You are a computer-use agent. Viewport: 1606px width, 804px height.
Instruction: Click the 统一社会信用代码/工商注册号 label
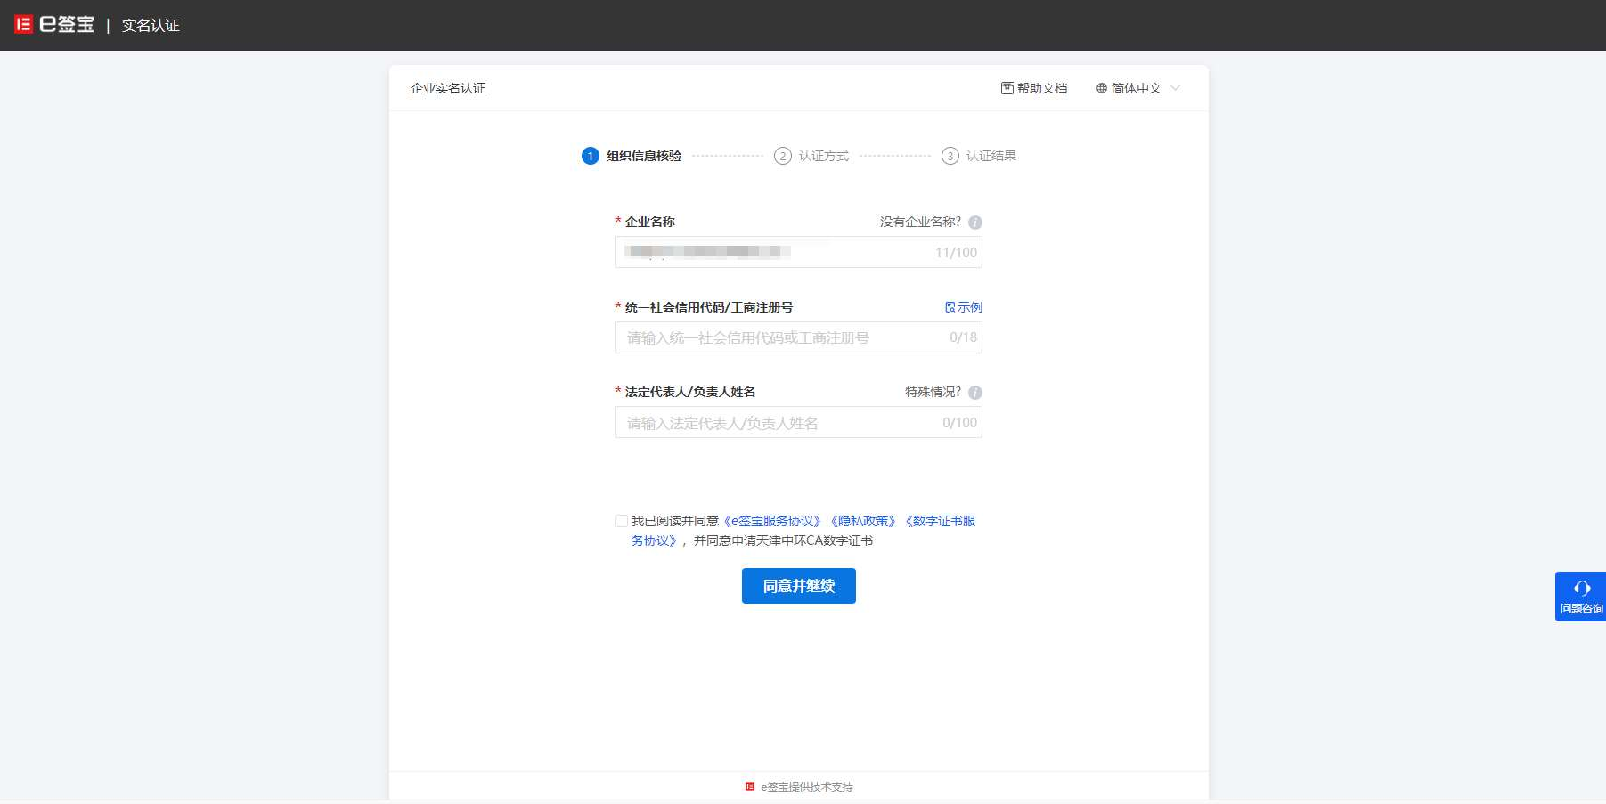coord(709,307)
